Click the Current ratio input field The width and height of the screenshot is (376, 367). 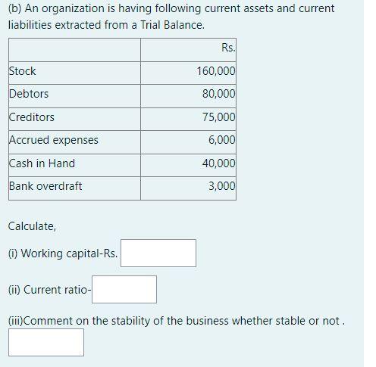point(124,289)
